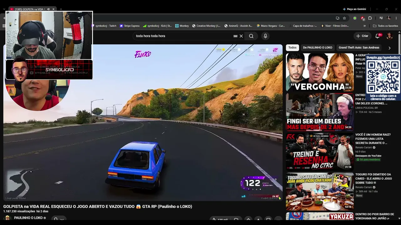
Task: Select the Grand Theft Auto: San Andreas chip
Action: tap(359, 48)
